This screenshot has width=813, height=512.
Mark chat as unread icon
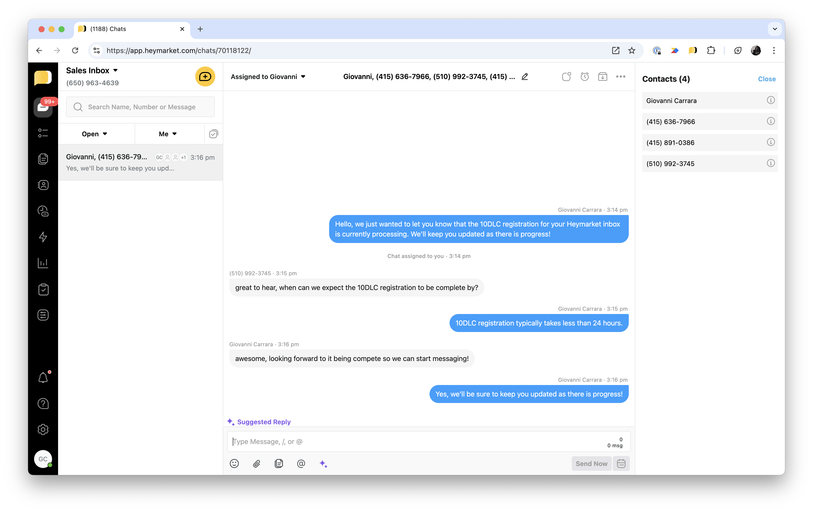coord(566,76)
